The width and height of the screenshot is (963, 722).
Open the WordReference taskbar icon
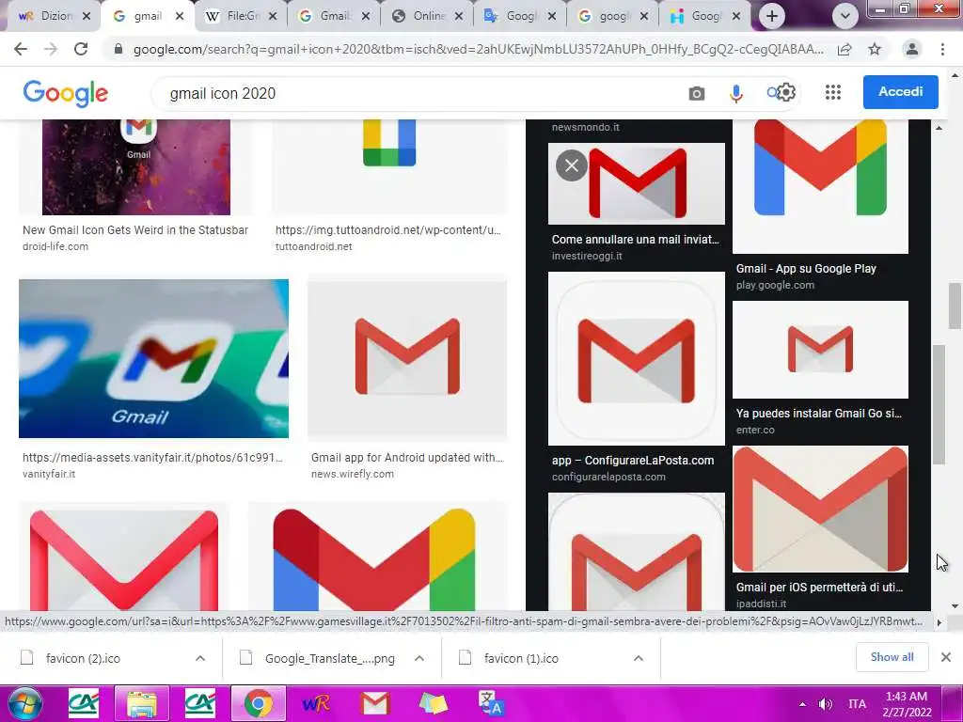(316, 703)
